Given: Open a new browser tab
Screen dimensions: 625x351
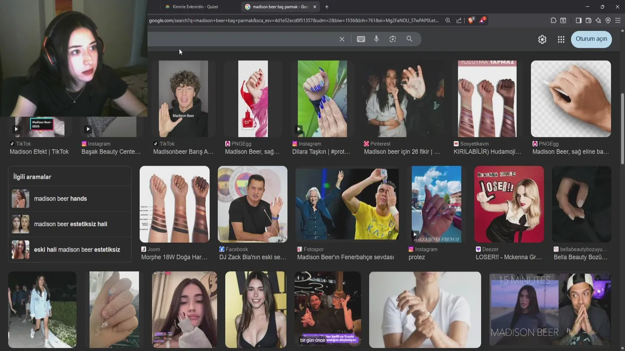Looking at the screenshot, I should (x=327, y=7).
